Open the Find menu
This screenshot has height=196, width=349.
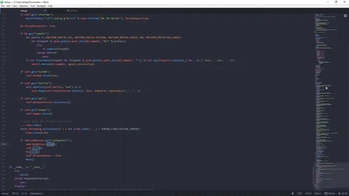[33, 6]
